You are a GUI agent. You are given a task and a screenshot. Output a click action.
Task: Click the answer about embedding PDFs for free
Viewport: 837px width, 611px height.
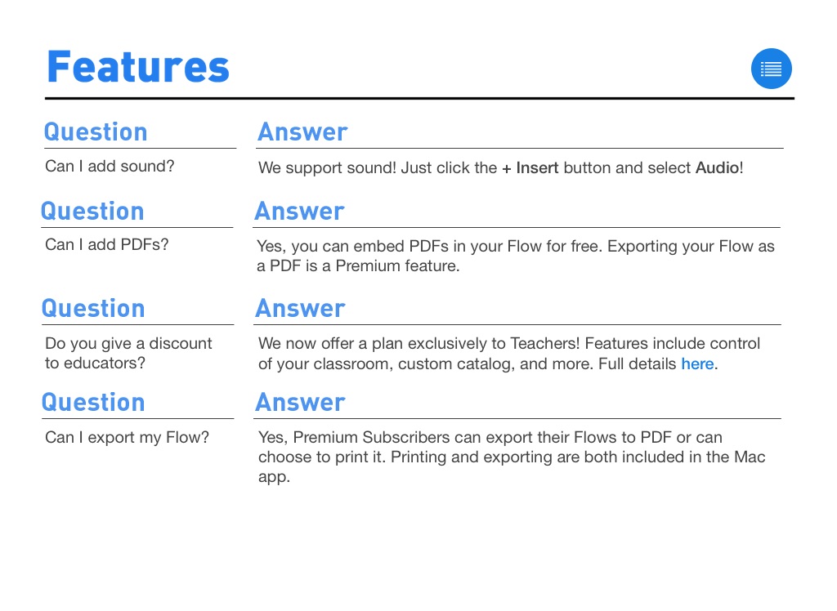click(x=515, y=256)
